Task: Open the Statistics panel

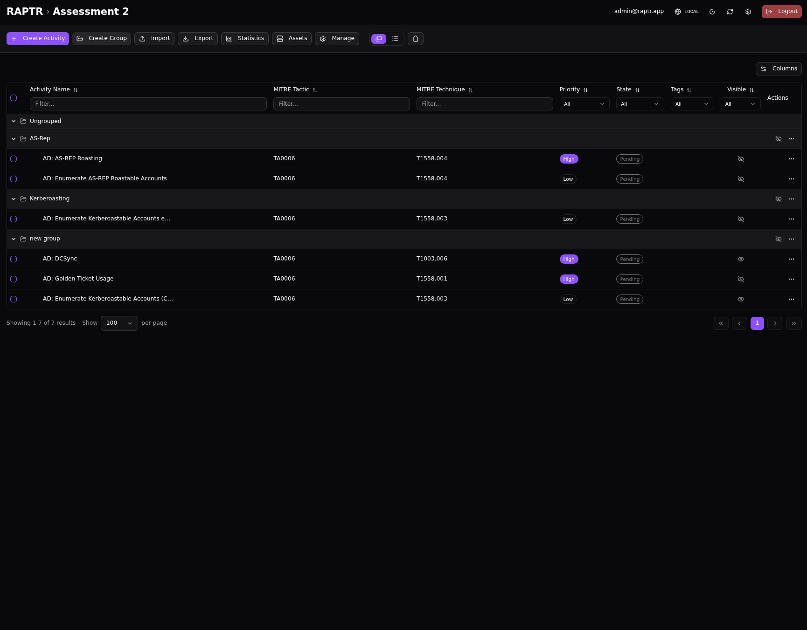Action: (244, 38)
